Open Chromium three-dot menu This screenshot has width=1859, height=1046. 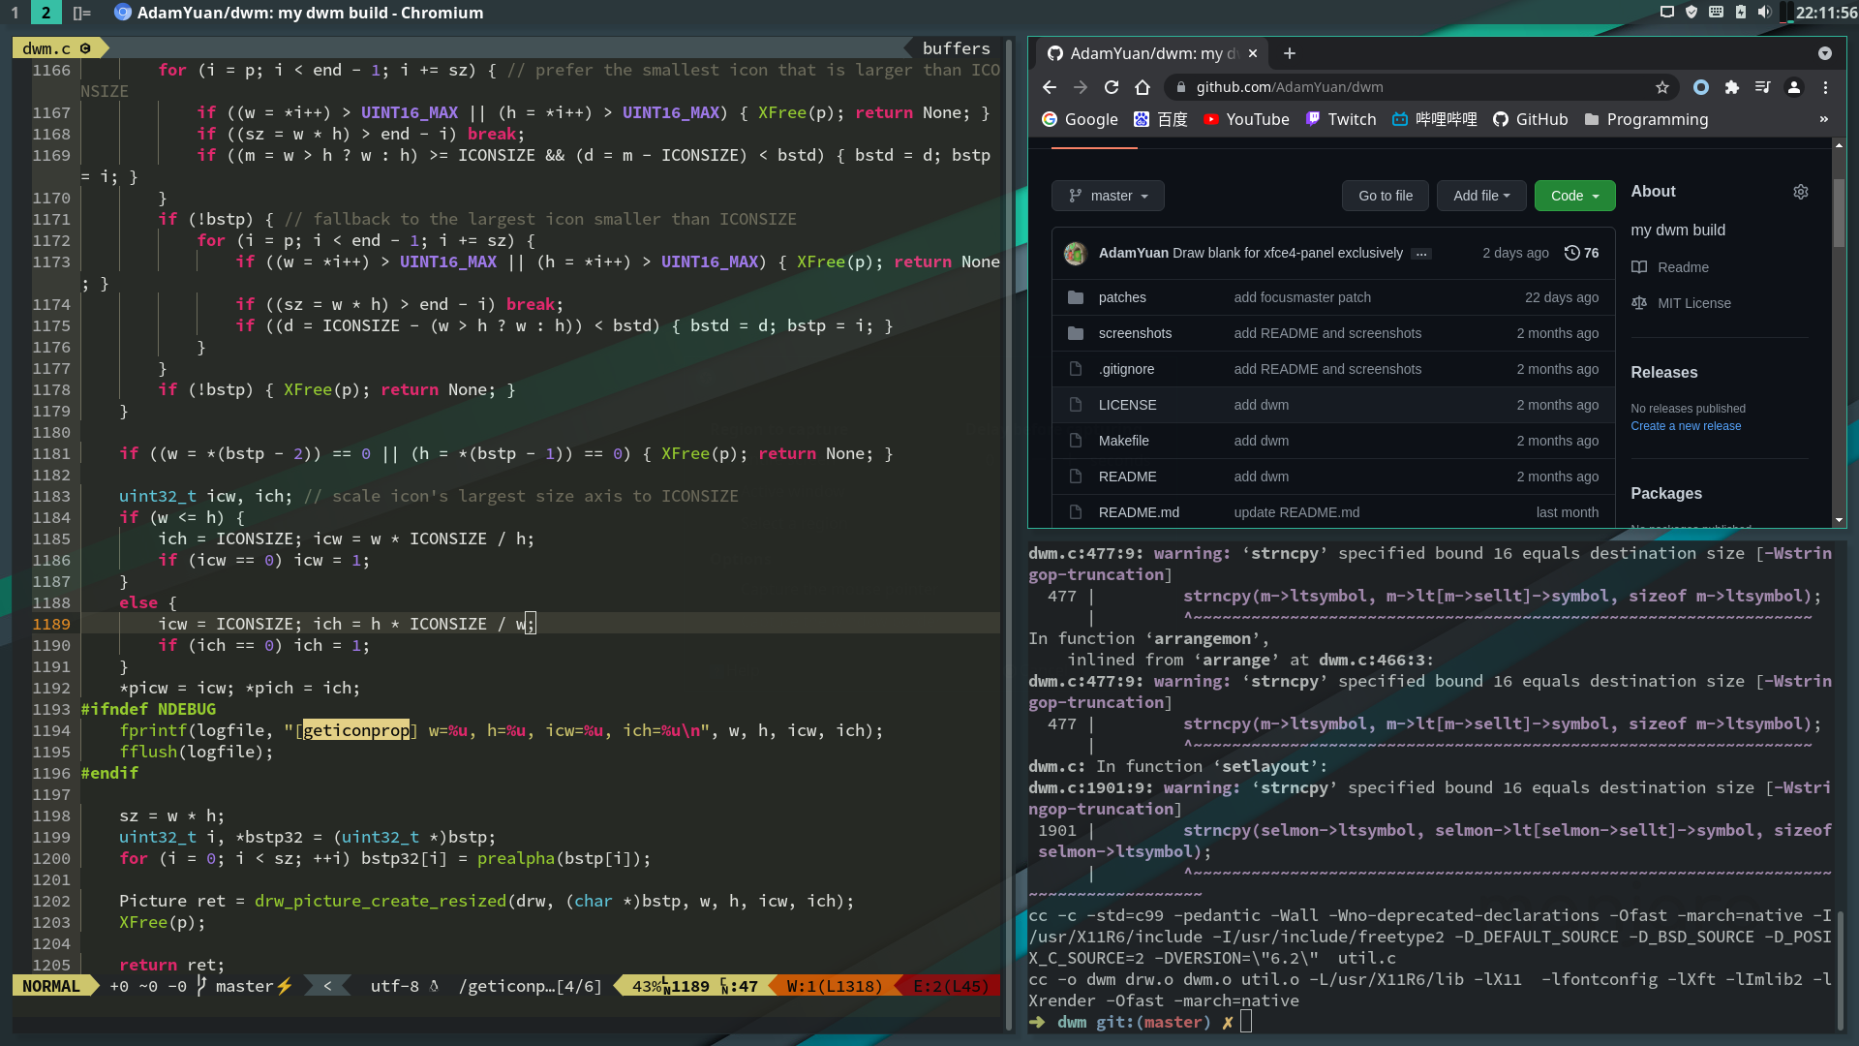click(1825, 87)
